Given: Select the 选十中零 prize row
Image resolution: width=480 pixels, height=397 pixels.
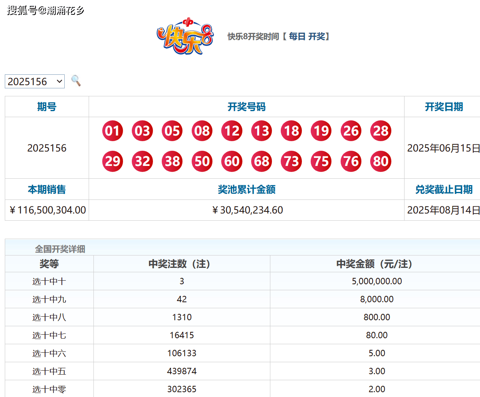Looking at the screenshot, I should click(49, 389).
